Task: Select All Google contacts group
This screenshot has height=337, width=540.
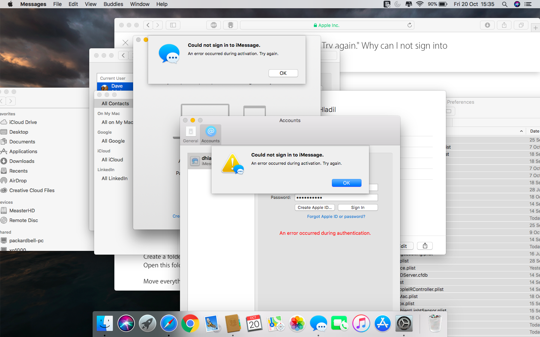Action: (x=113, y=141)
